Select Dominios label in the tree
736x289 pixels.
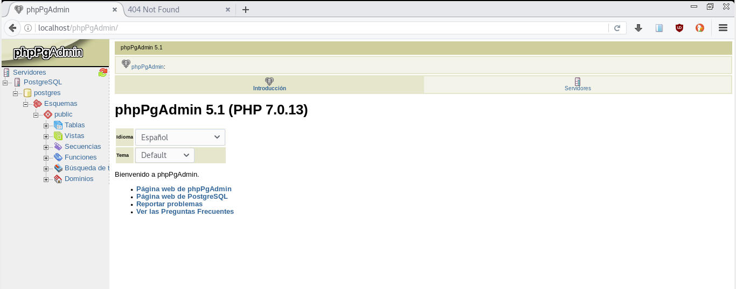tap(79, 179)
